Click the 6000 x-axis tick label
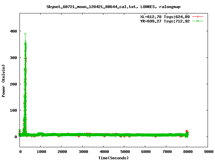Image resolution: width=215 pixels, height=161 pixels. [146, 152]
